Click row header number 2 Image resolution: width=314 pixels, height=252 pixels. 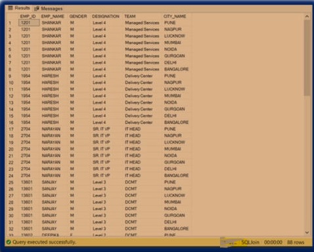(x=10, y=30)
